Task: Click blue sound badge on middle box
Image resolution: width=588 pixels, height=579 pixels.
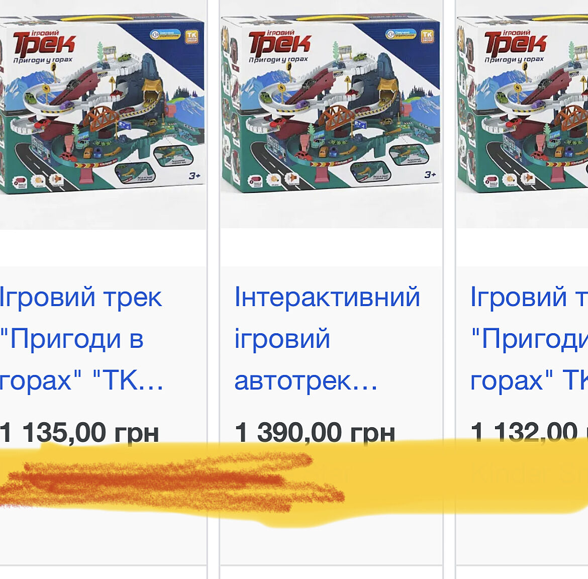Action: [x=401, y=34]
